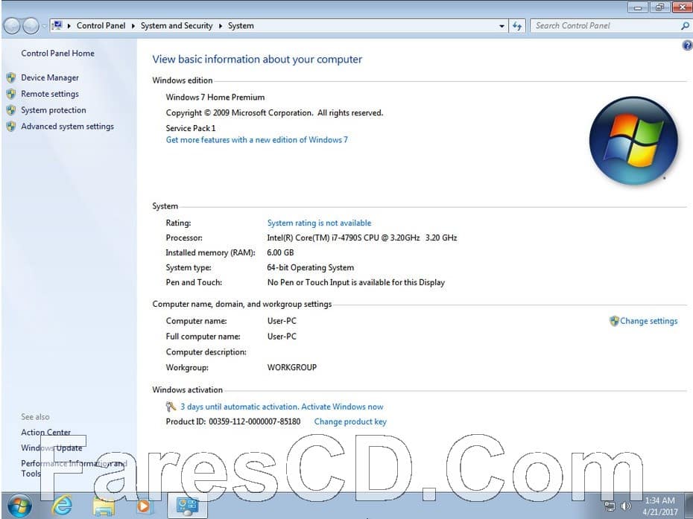
Task: Select the Service Pack 1 text
Action: tap(191, 128)
